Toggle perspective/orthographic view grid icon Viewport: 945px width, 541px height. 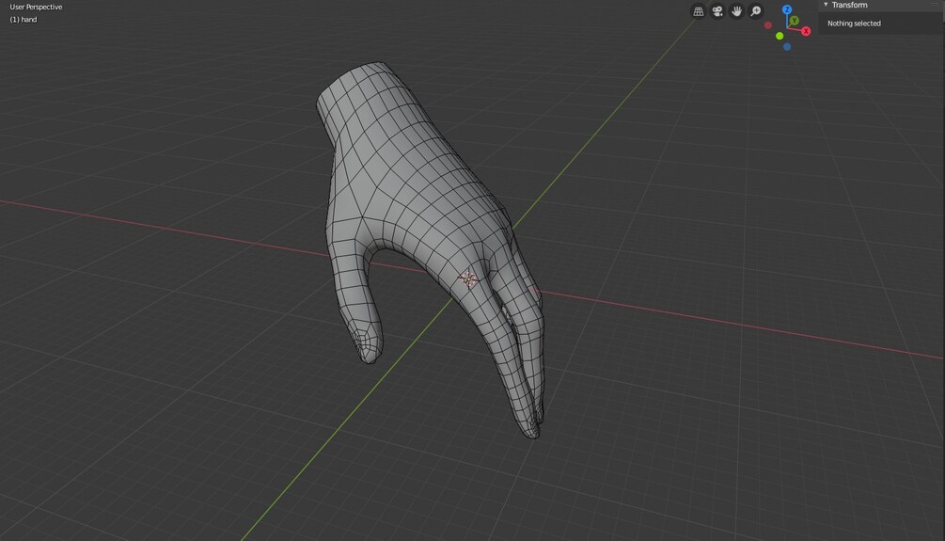pos(698,11)
